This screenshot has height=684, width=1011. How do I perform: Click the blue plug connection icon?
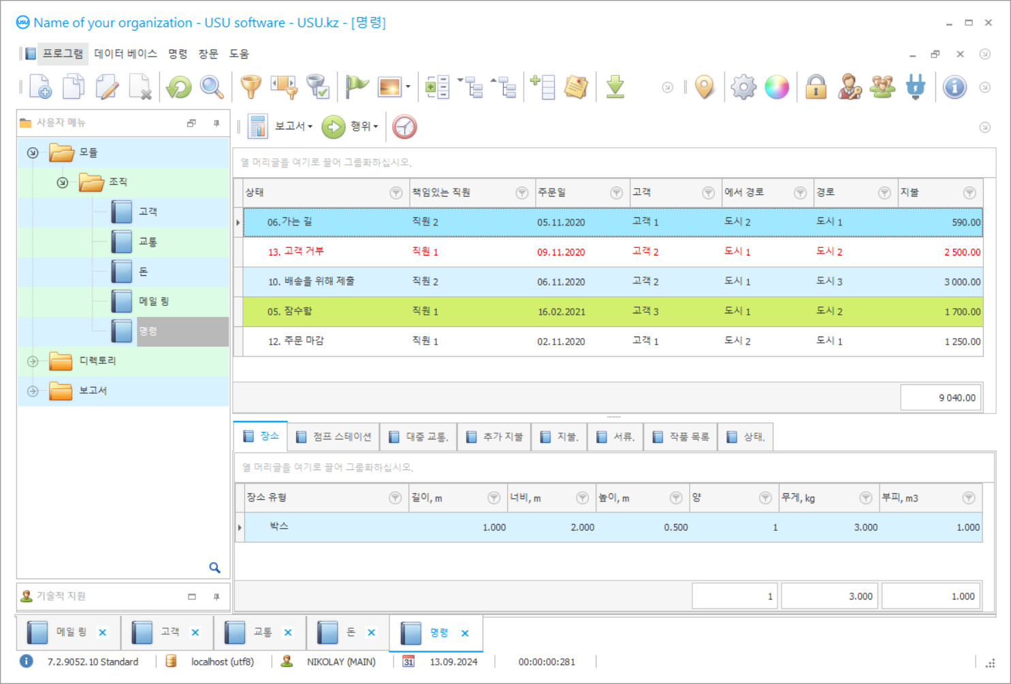[x=916, y=87]
